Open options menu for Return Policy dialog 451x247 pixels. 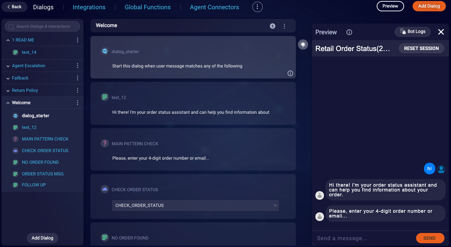coord(77,90)
